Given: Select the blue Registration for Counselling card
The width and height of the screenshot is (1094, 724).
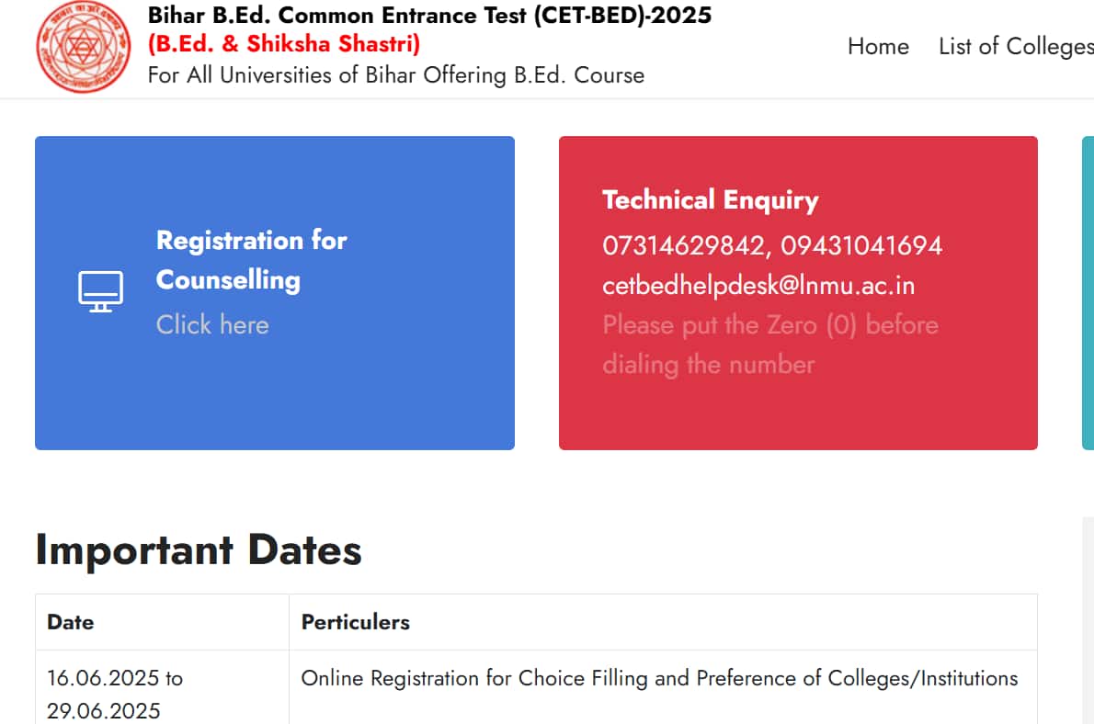Looking at the screenshot, I should point(275,293).
